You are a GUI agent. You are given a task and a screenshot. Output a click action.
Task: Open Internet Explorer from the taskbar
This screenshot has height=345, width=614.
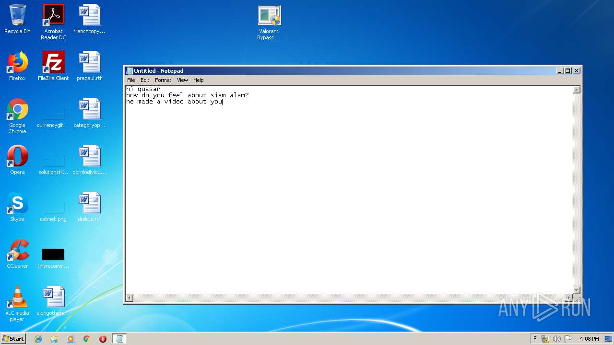tap(38, 339)
